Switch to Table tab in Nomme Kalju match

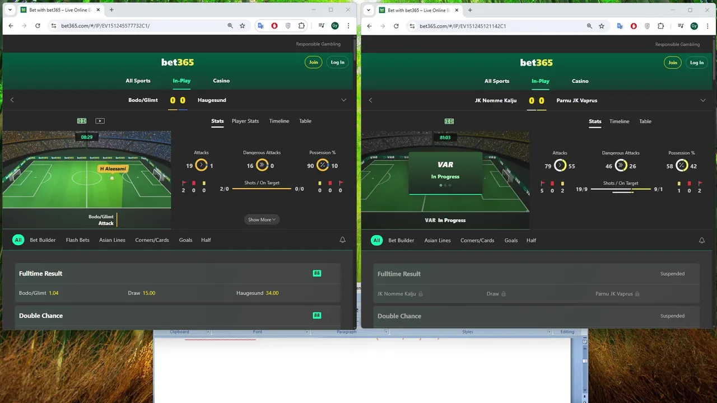coord(645,121)
